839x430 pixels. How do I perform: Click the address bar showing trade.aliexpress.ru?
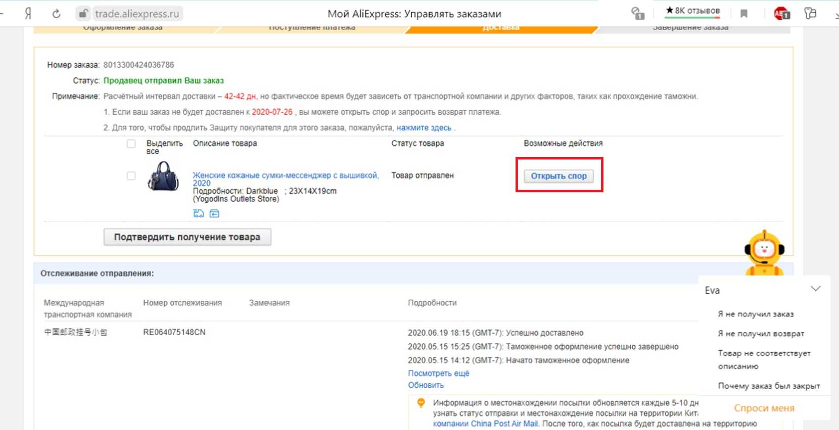(137, 14)
